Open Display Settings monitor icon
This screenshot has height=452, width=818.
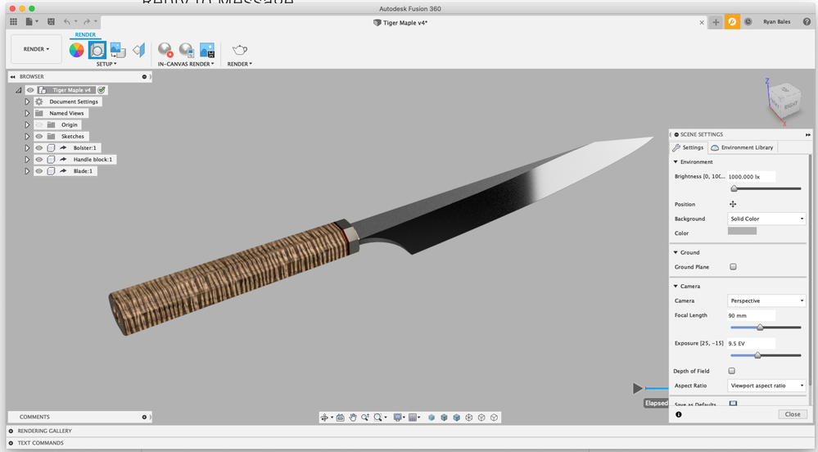click(x=398, y=418)
